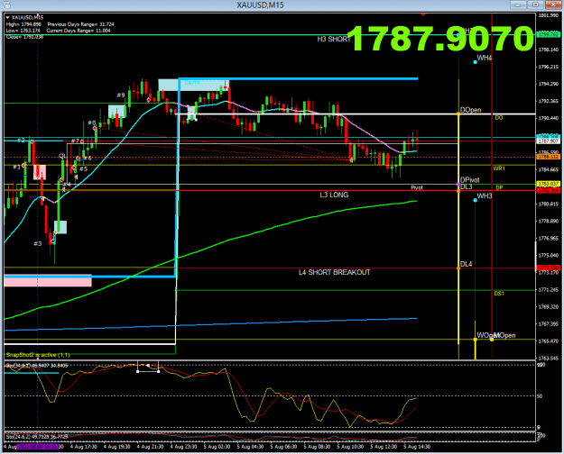This screenshot has width=564, height=454.
Task: Select the pink rectangle near L4 line
Action: point(48,281)
